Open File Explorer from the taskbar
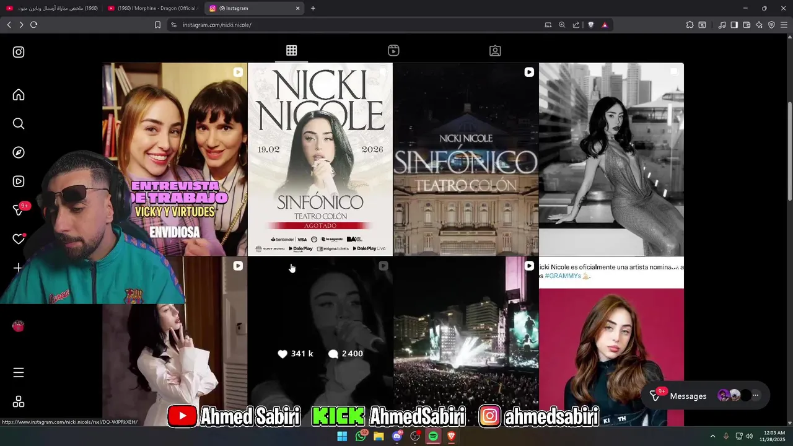This screenshot has width=793, height=446. point(379,436)
